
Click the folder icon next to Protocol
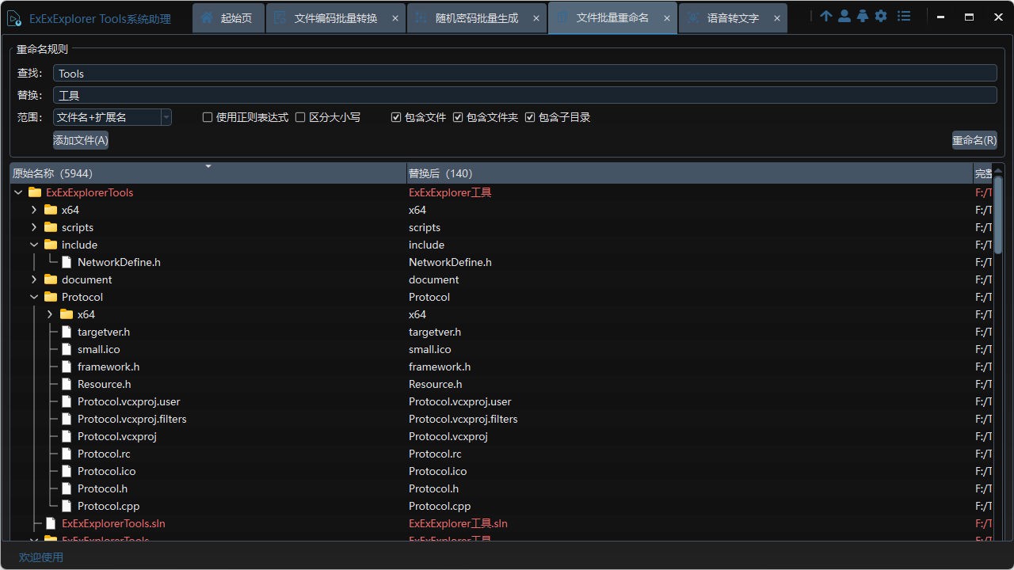point(50,297)
